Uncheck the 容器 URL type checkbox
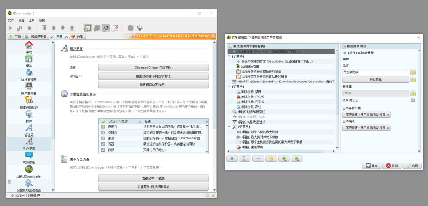Viewport: 428px width, 206px height. point(103,144)
